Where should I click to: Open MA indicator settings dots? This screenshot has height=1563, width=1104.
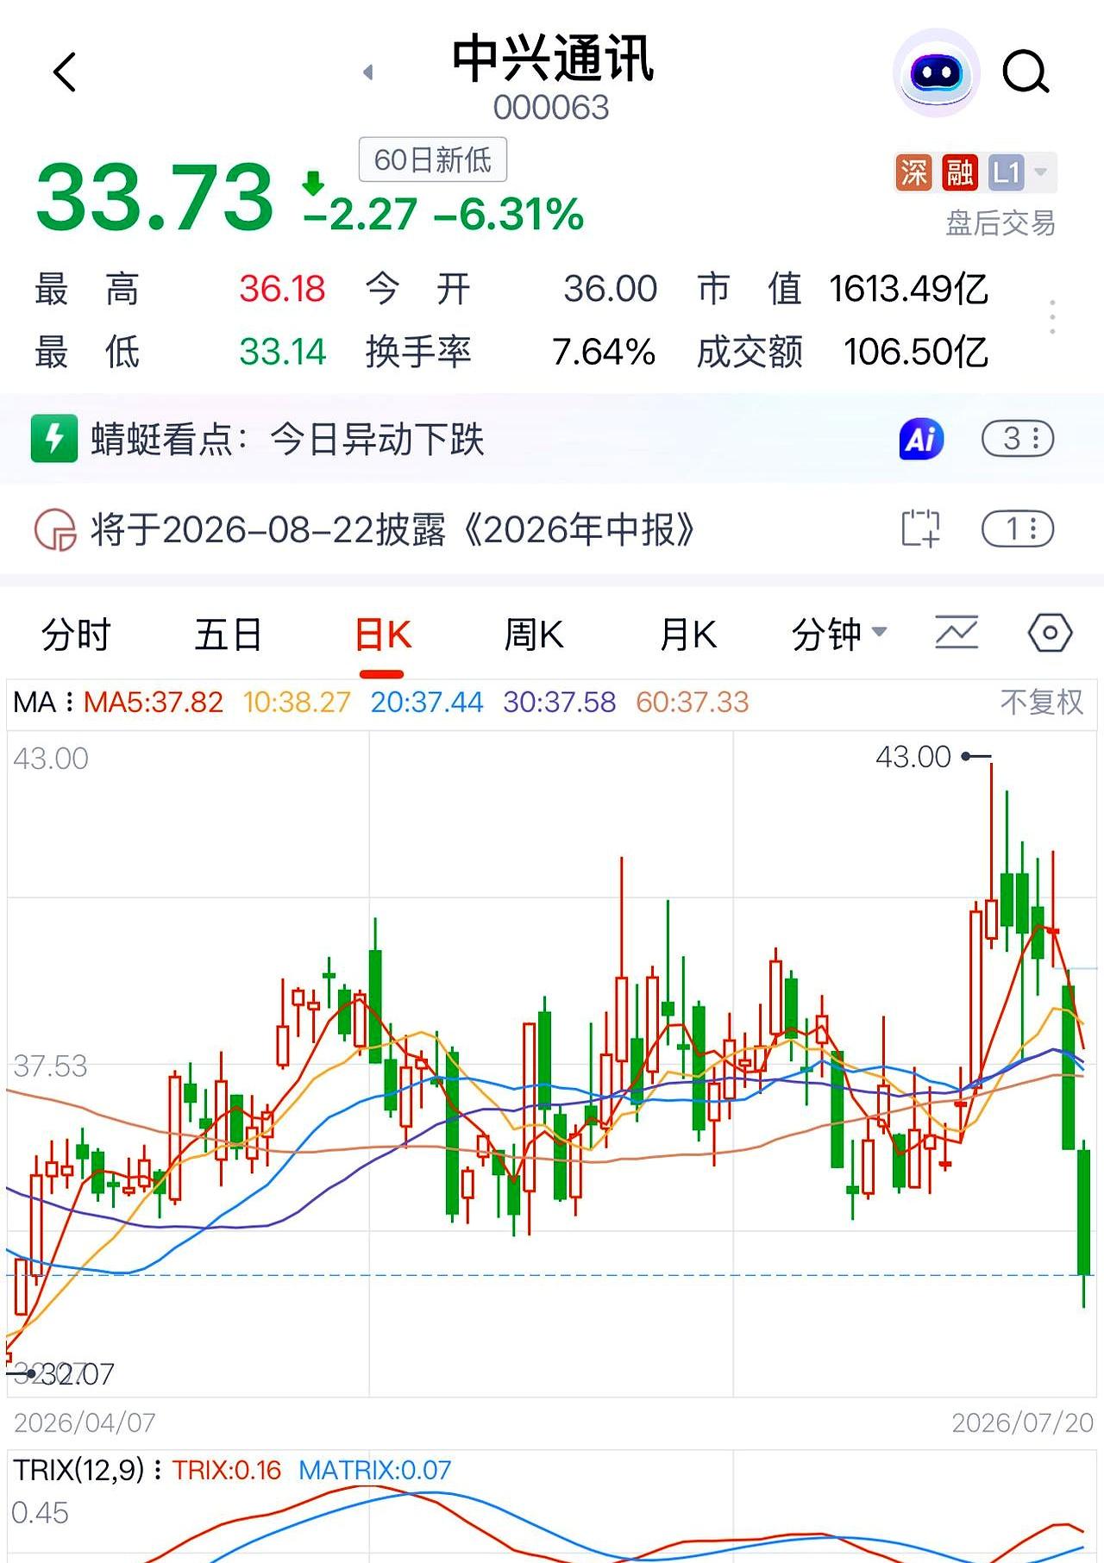(69, 702)
